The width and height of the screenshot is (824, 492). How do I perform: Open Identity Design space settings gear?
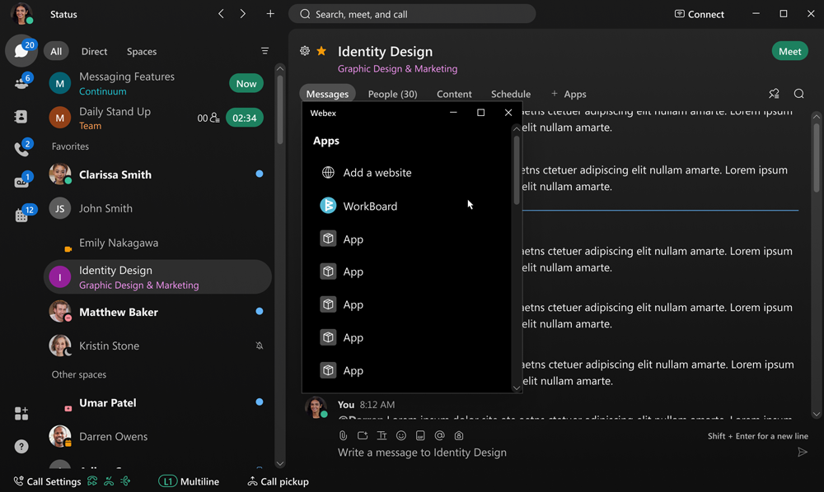pos(305,51)
